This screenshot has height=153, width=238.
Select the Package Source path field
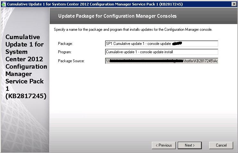[x=161, y=61]
